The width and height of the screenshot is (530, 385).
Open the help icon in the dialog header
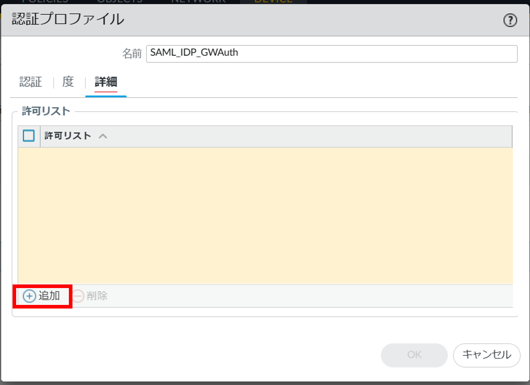(510, 20)
